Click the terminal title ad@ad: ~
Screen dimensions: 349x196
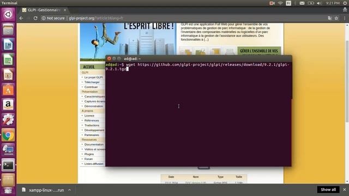(x=132, y=59)
